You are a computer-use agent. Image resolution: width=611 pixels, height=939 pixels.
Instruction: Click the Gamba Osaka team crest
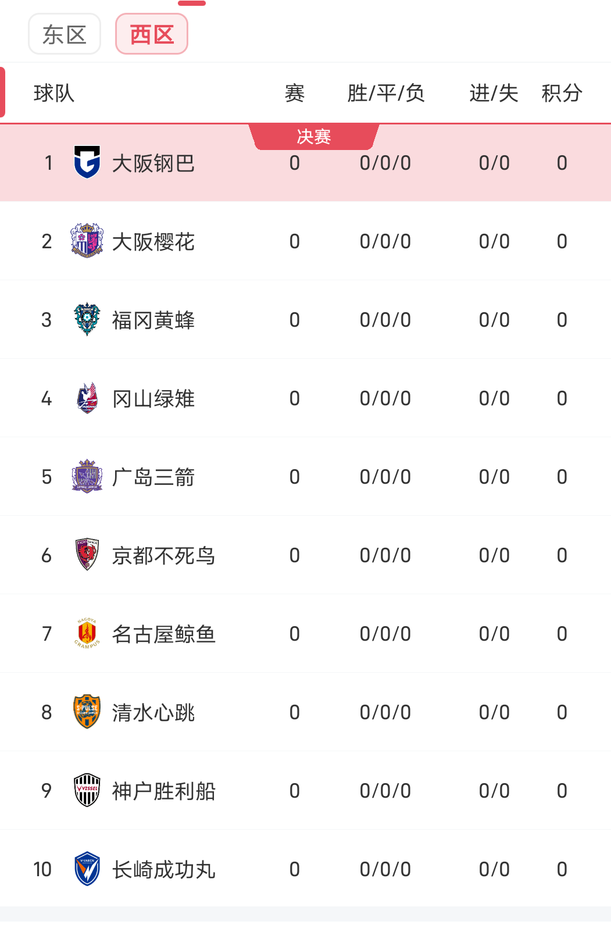(87, 162)
